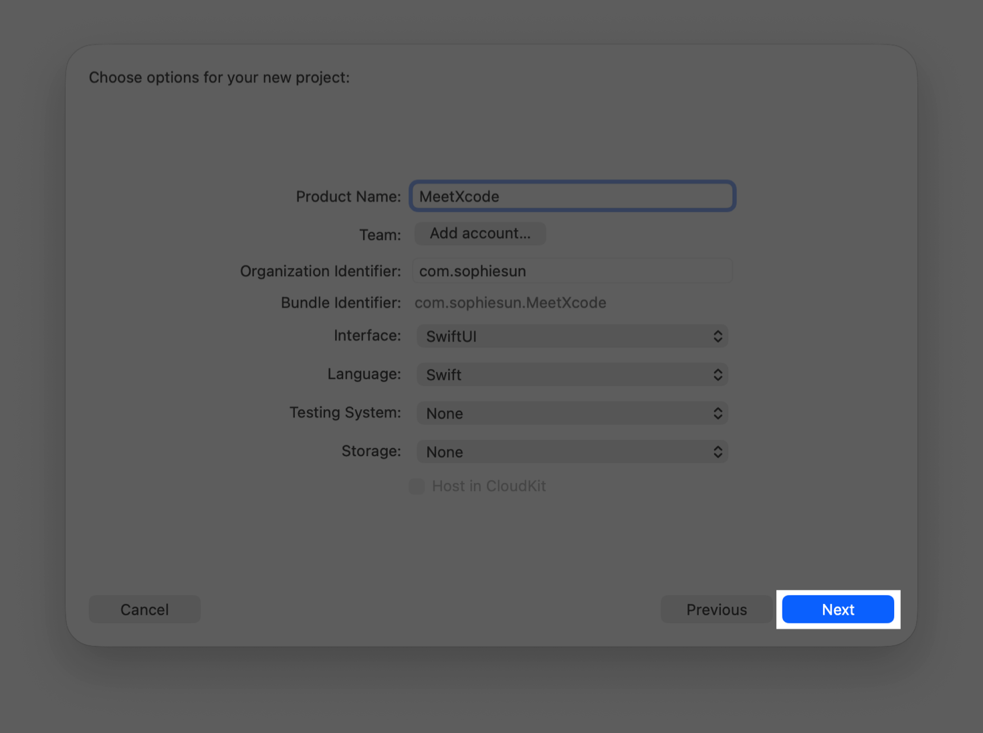The height and width of the screenshot is (733, 983).
Task: Click the com.sophiesun identifier field
Action: 572,271
